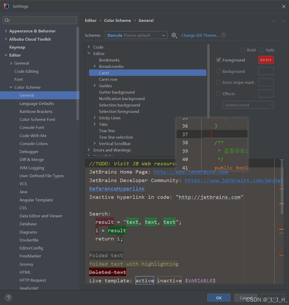Select Gutter background item
This screenshot has width=289, height=305.
117,92
